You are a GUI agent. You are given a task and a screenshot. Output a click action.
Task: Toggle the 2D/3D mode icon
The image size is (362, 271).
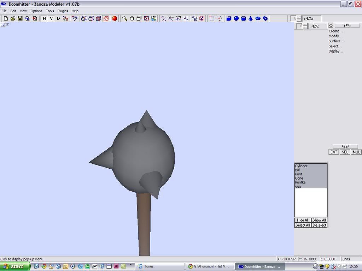tap(194, 18)
